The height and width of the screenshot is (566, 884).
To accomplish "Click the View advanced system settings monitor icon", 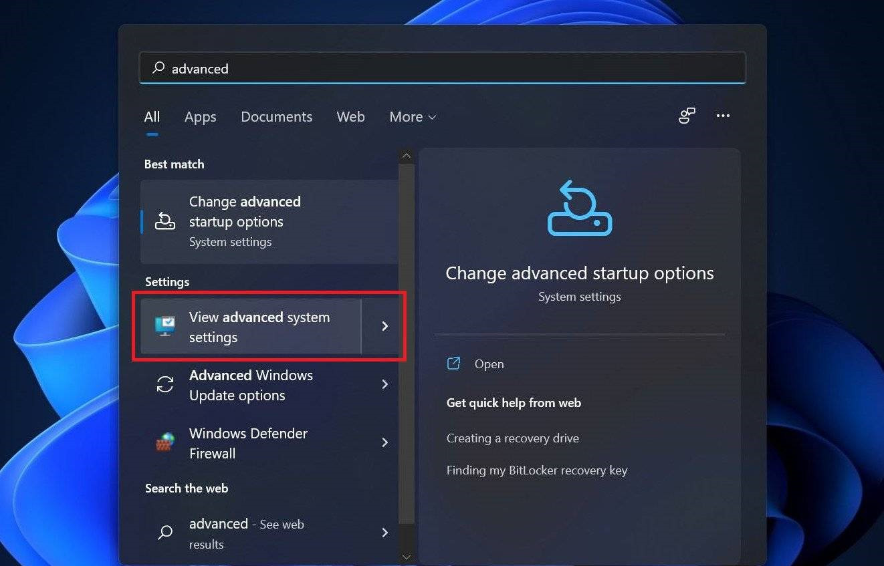I will (164, 327).
